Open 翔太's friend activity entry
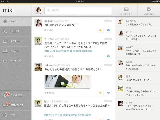Screen dimensions: 160x120 coord(138,78)
